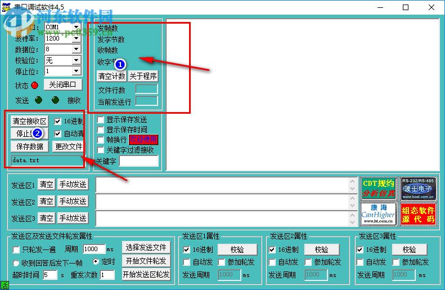Click 开始文件轮发 button
This screenshot has height=290, width=445.
146,261
